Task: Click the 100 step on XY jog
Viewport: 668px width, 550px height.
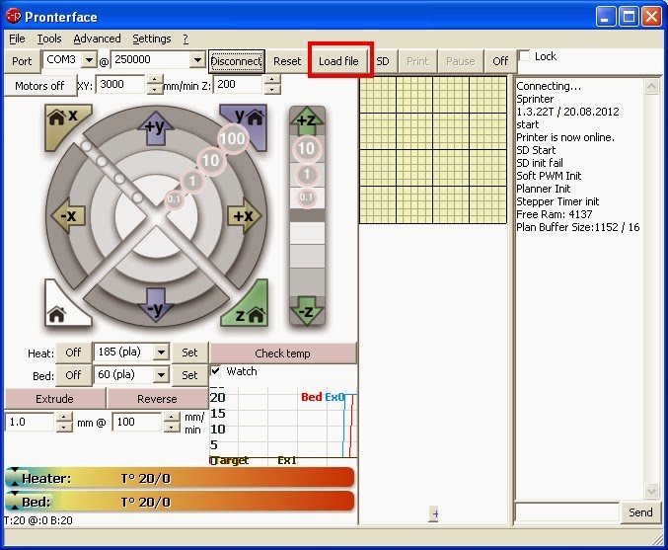Action: click(233, 138)
